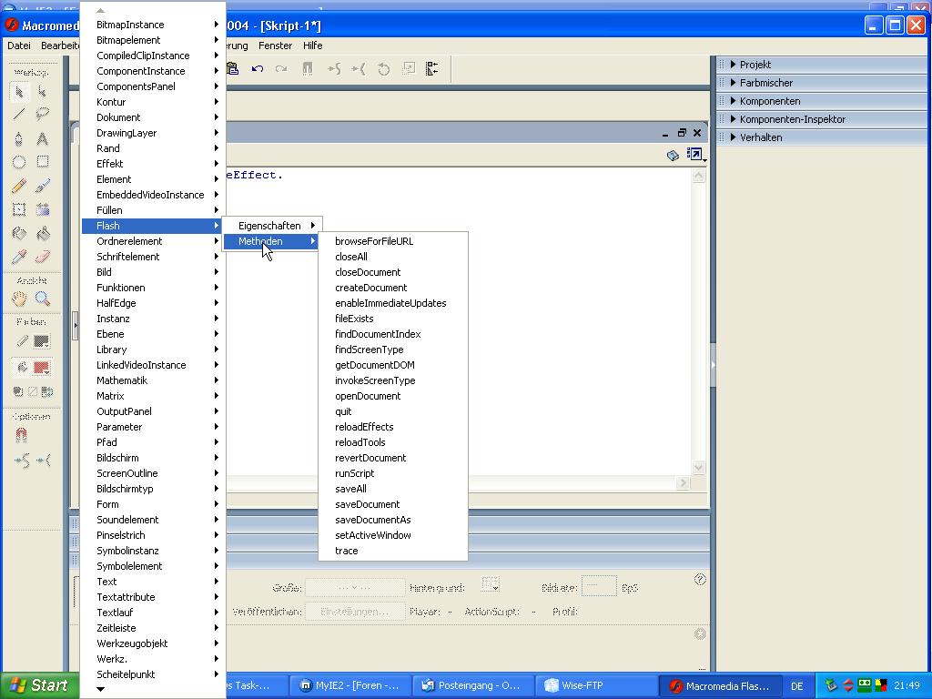Select the Ink Bottle tool
This screenshot has height=699, width=932.
(x=19, y=234)
